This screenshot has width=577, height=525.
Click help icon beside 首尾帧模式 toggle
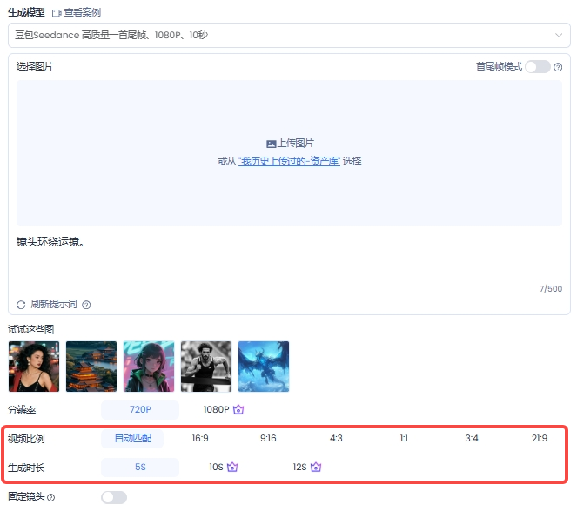click(558, 67)
